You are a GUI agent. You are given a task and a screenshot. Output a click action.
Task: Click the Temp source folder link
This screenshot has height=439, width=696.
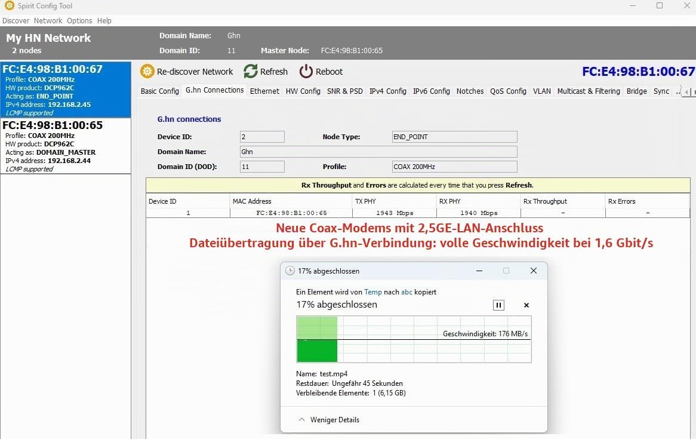pos(373,292)
